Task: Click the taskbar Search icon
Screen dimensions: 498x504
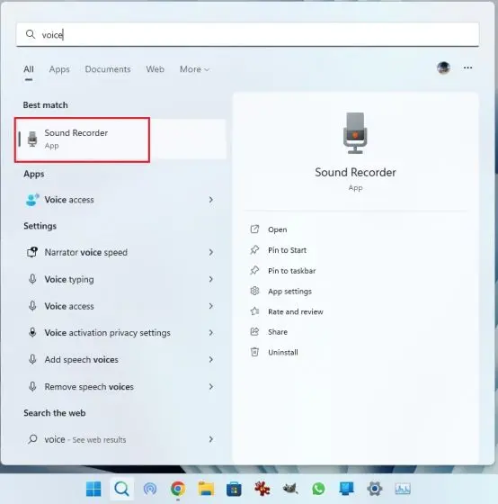Action: (121, 489)
